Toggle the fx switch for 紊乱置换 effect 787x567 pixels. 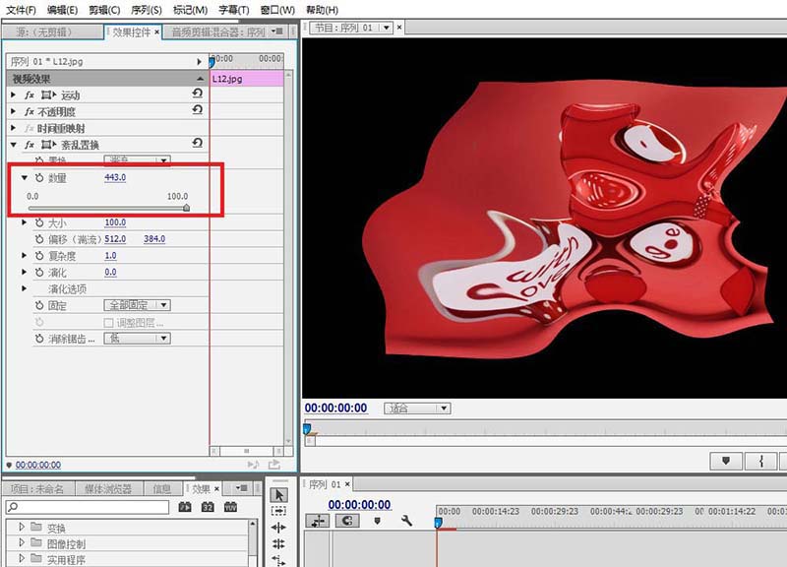click(30, 145)
